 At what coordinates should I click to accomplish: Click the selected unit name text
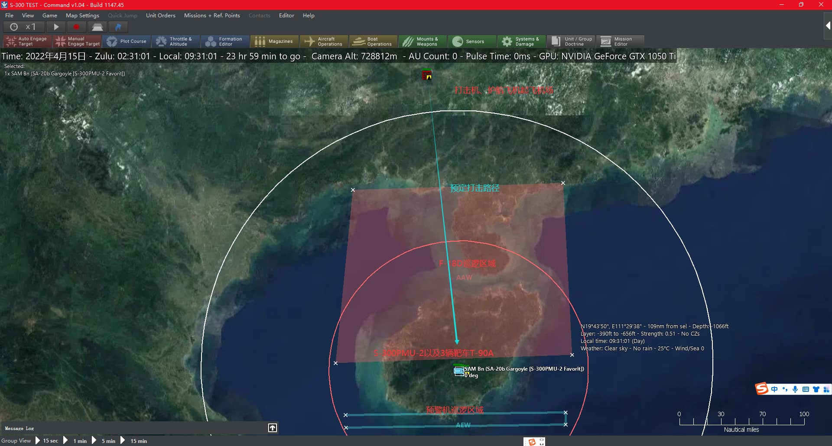pyautogui.click(x=65, y=74)
